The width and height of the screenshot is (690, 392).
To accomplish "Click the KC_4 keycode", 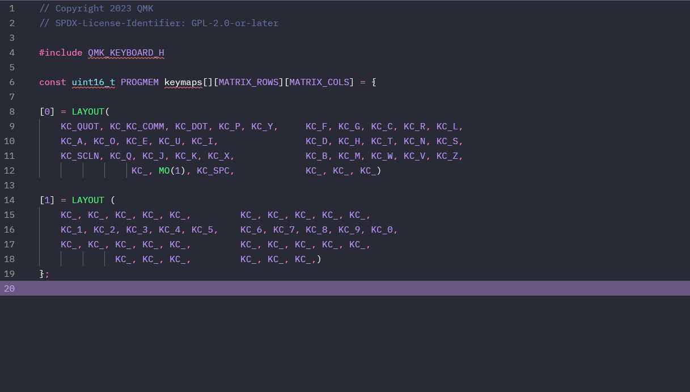I will (x=170, y=230).
